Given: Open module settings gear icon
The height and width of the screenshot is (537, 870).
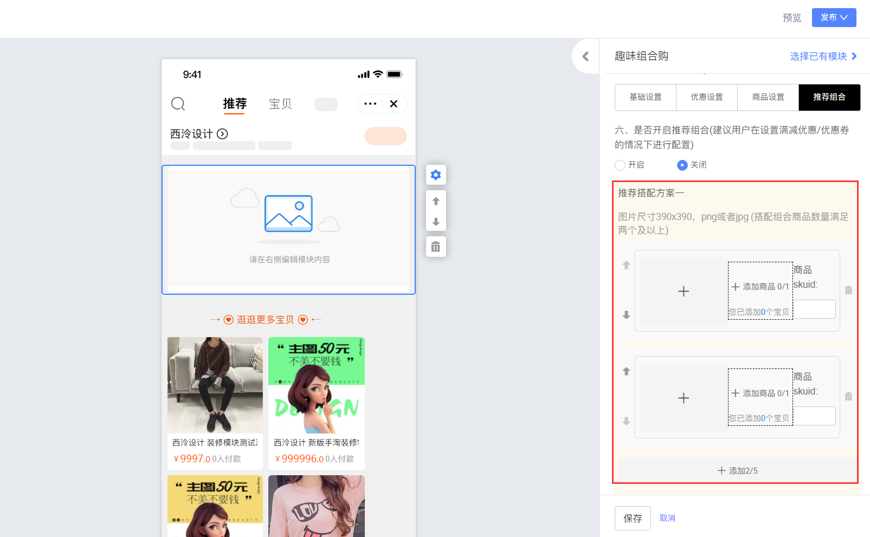Looking at the screenshot, I should 436,175.
